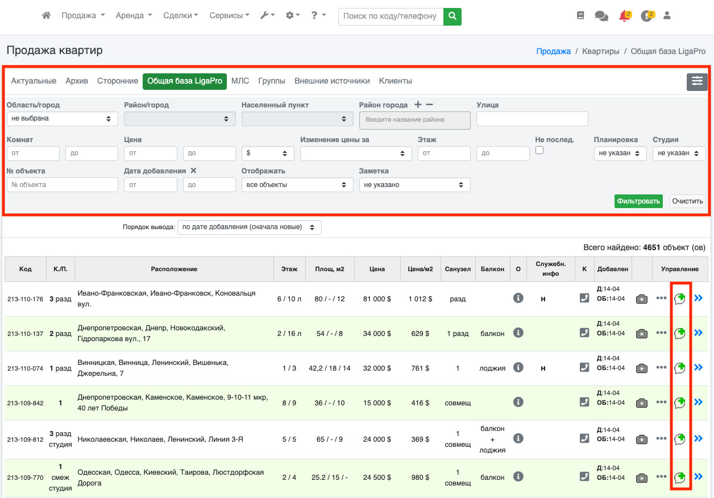The width and height of the screenshot is (714, 498).
Task: Clear date added with X icon
Action: (x=193, y=171)
